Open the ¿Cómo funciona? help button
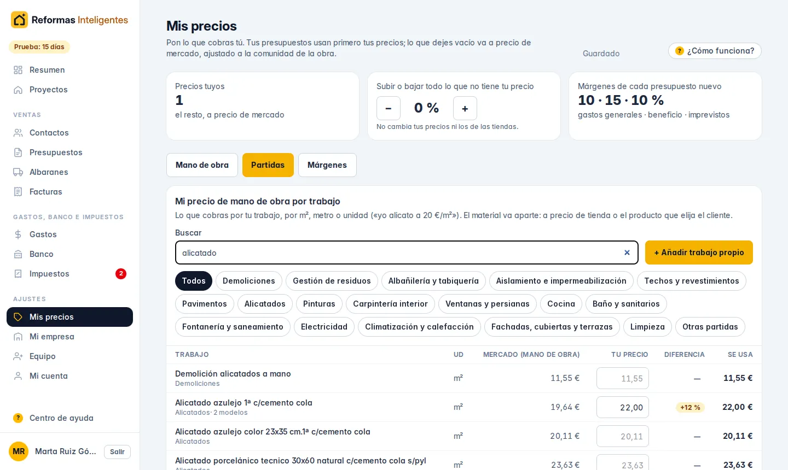This screenshot has width=788, height=470. pyautogui.click(x=715, y=51)
